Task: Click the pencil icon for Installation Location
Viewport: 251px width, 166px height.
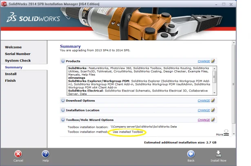Action: [x=213, y=110]
